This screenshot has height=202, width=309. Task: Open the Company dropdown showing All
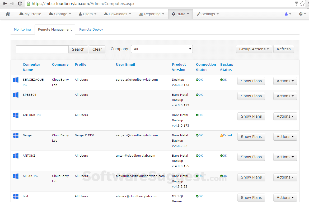click(x=162, y=49)
